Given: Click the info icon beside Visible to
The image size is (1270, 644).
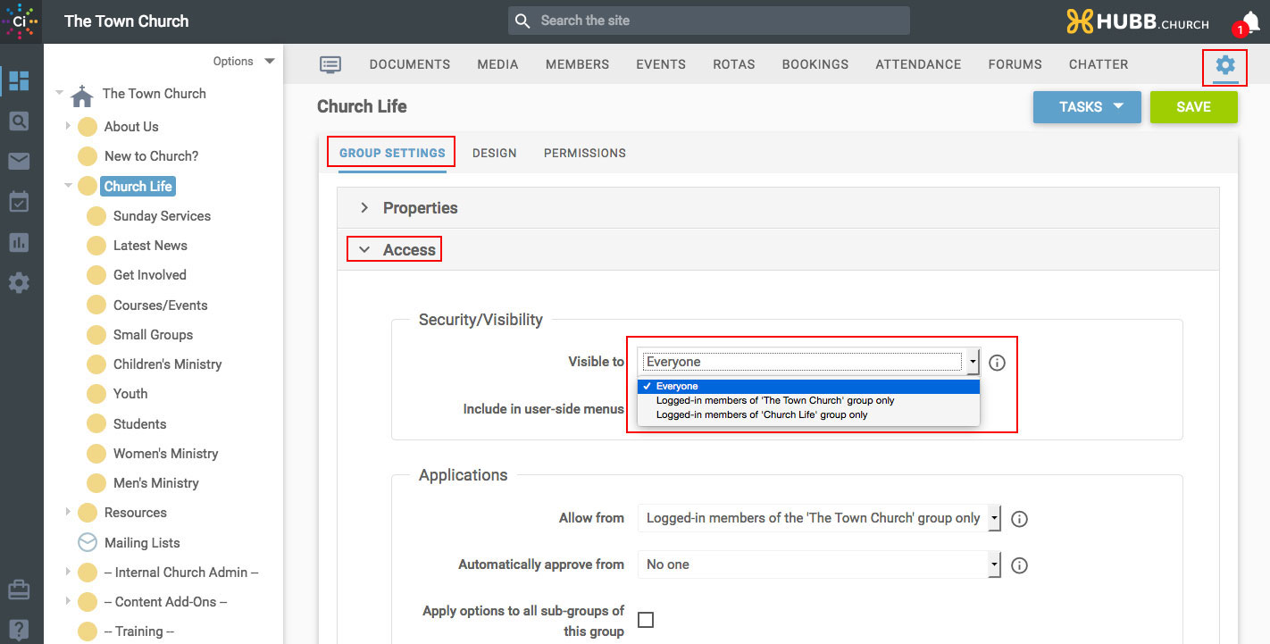Looking at the screenshot, I should [x=998, y=363].
